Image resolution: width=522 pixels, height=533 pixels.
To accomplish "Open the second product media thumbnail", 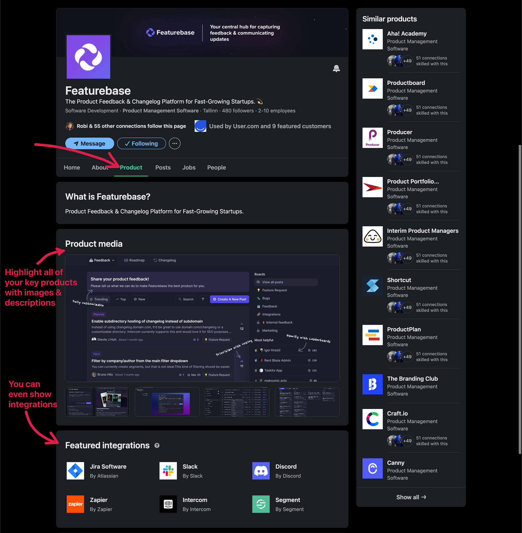I will 167,402.
